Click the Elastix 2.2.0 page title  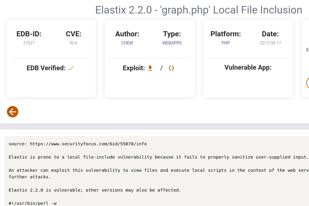(199, 10)
